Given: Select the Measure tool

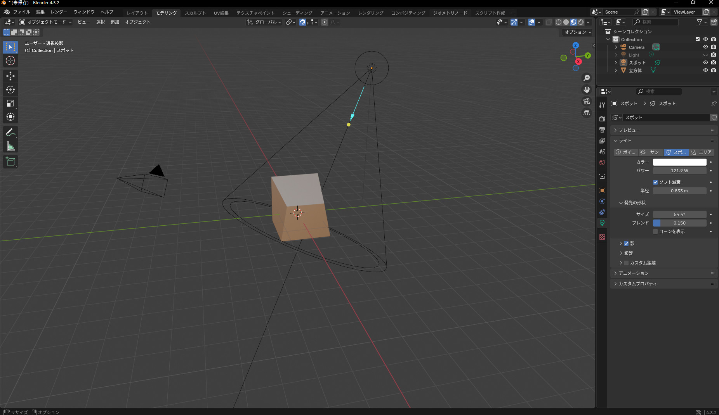Looking at the screenshot, I should (10, 146).
